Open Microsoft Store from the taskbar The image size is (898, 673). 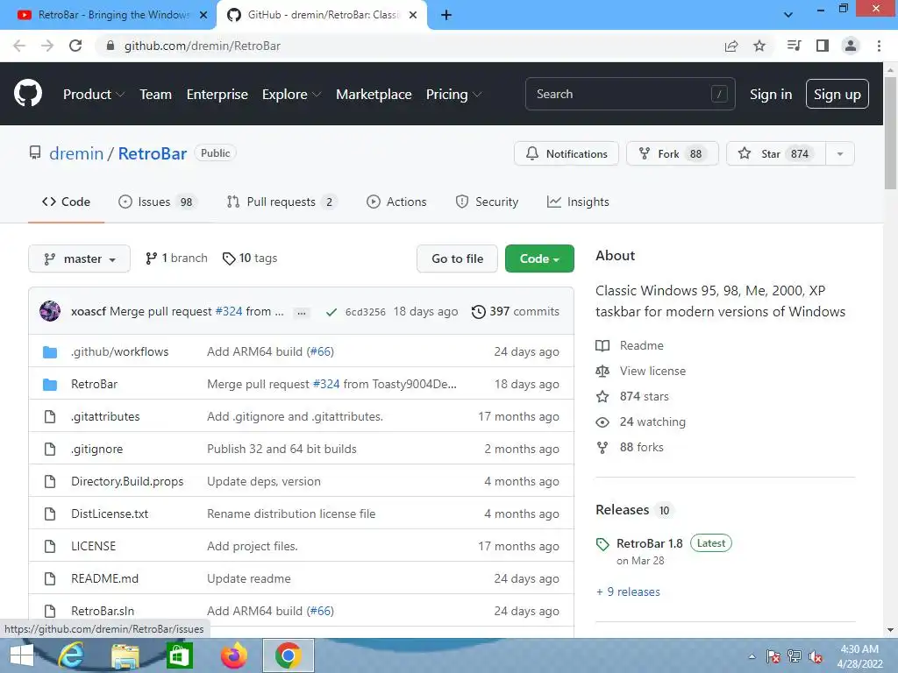pos(179,655)
